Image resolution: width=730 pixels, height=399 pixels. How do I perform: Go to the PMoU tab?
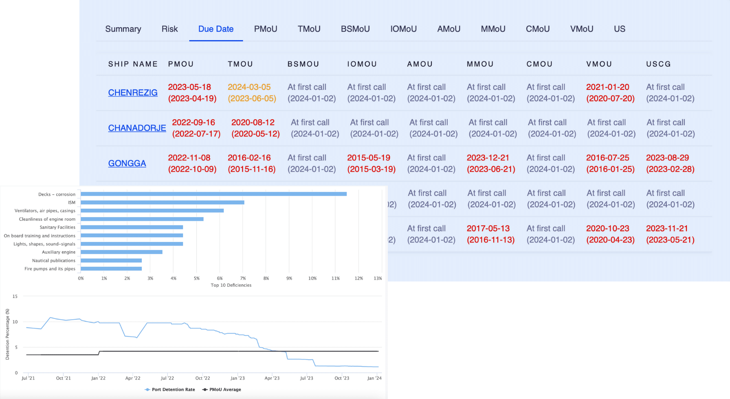point(265,29)
